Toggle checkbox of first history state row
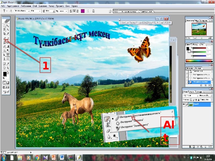 click(x=187, y=71)
